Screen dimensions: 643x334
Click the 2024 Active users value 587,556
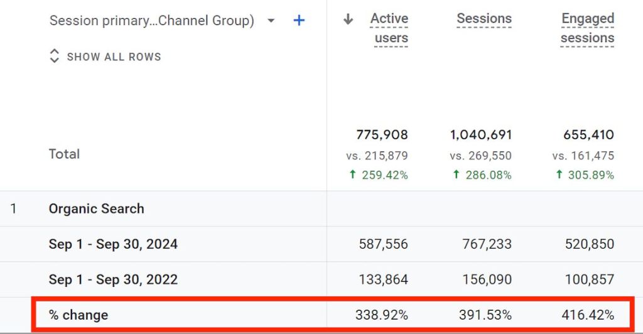click(x=384, y=244)
